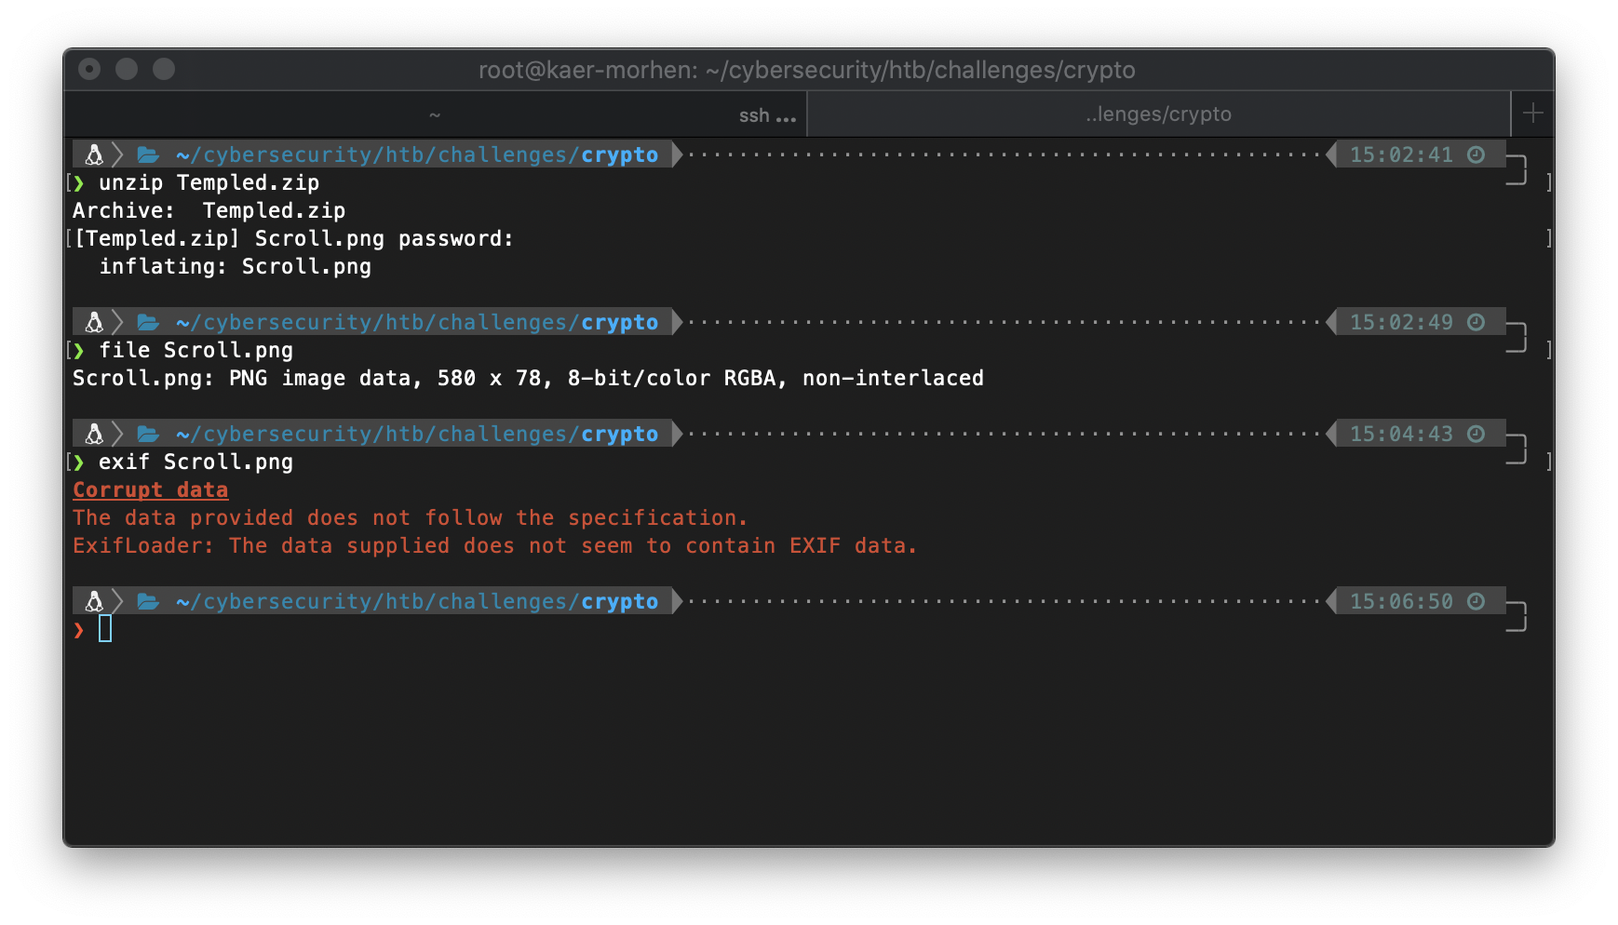Click folder icon in 15:02:41 prompt

coord(148,154)
